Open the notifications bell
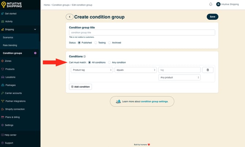245x147 pixels. 211,4
